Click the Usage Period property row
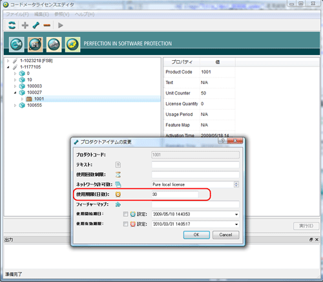This screenshot has width=323, height=282. [x=200, y=114]
